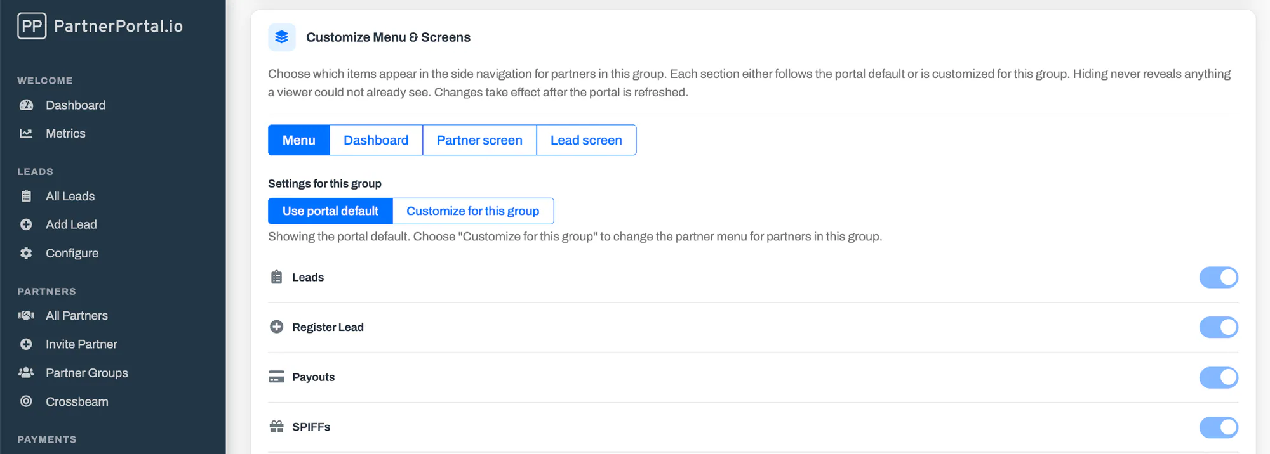Open Dashboard in the sidebar
This screenshot has height=454, width=1270.
[x=76, y=105]
